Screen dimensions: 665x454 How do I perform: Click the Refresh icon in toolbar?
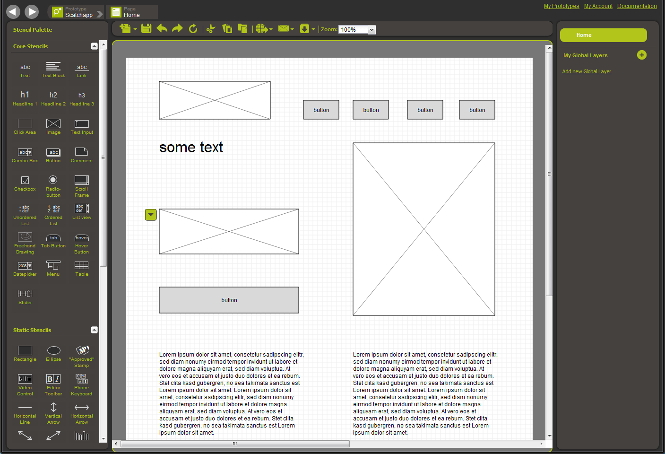click(x=193, y=29)
